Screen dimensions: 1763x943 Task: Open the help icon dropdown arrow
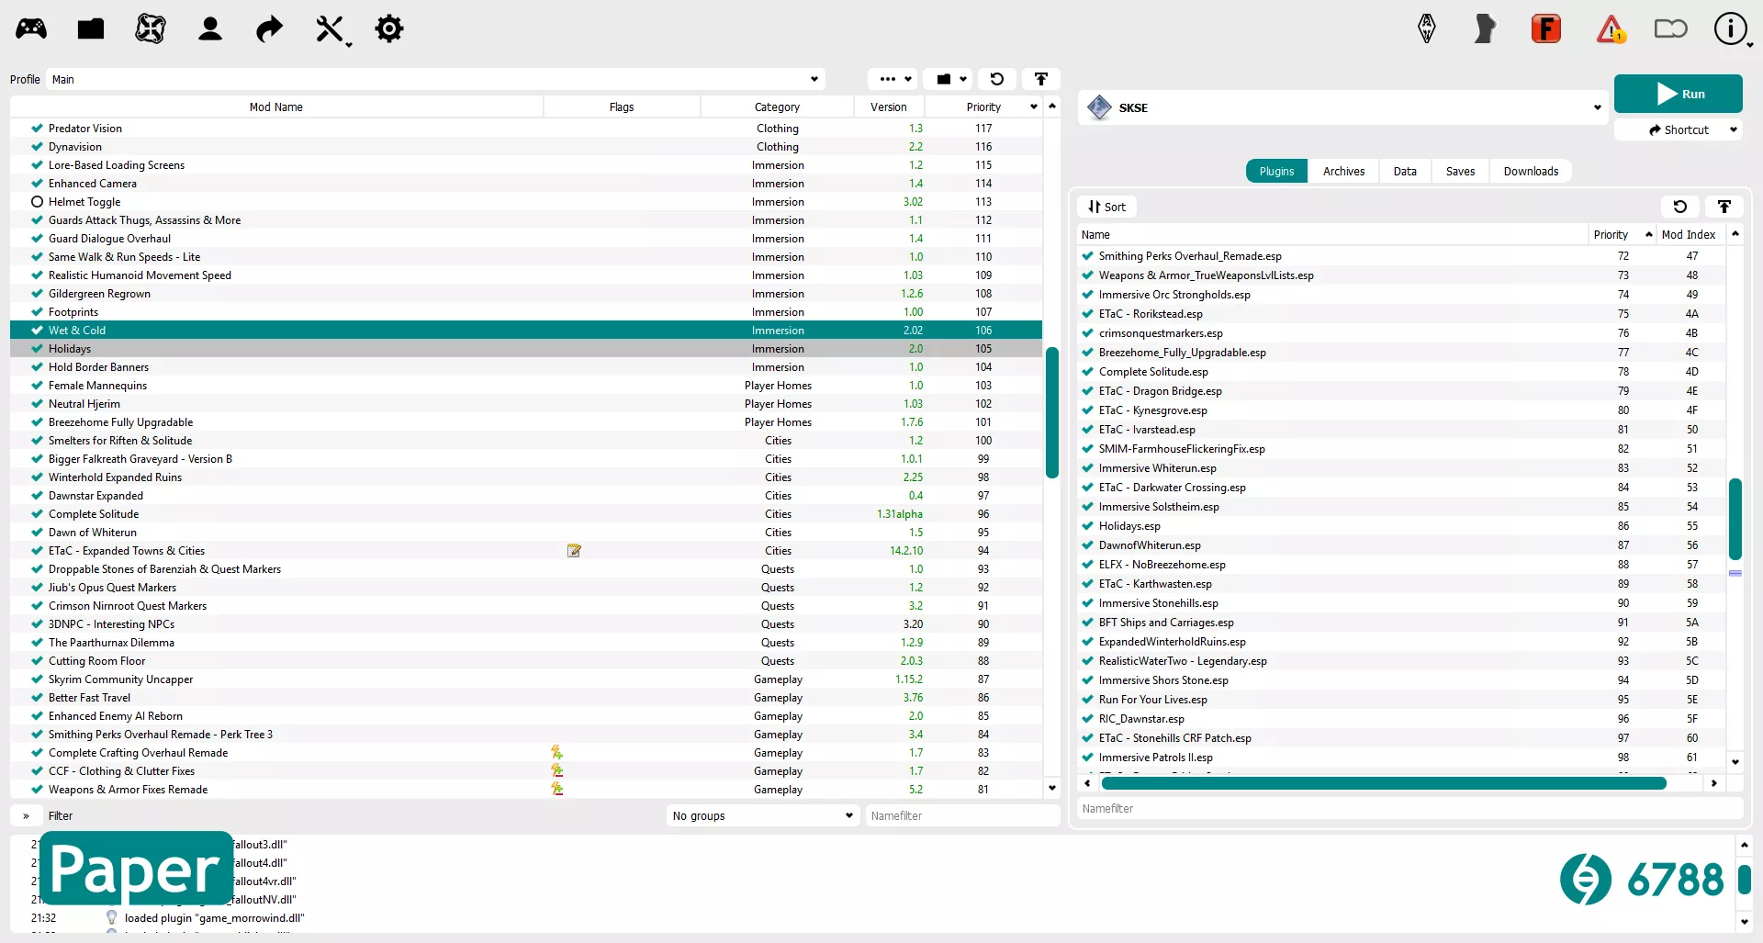[x=1750, y=43]
